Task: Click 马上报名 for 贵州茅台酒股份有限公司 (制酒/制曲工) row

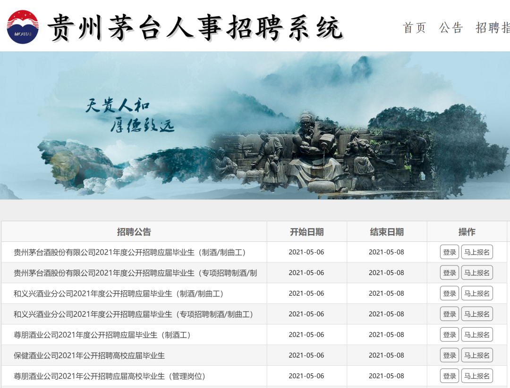Action: pos(477,252)
